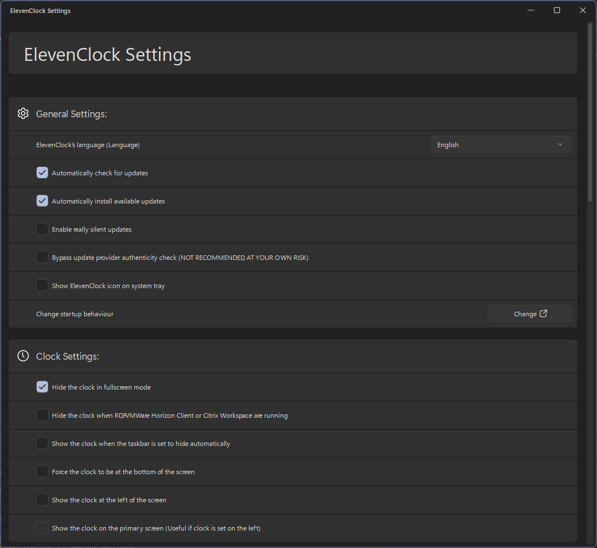Enable Show ElevenClock icon on system tray
The height and width of the screenshot is (548, 597).
tap(42, 286)
